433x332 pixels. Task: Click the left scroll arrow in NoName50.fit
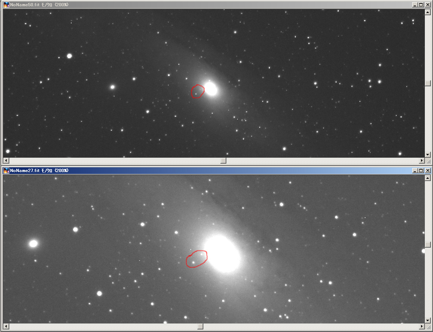6,160
